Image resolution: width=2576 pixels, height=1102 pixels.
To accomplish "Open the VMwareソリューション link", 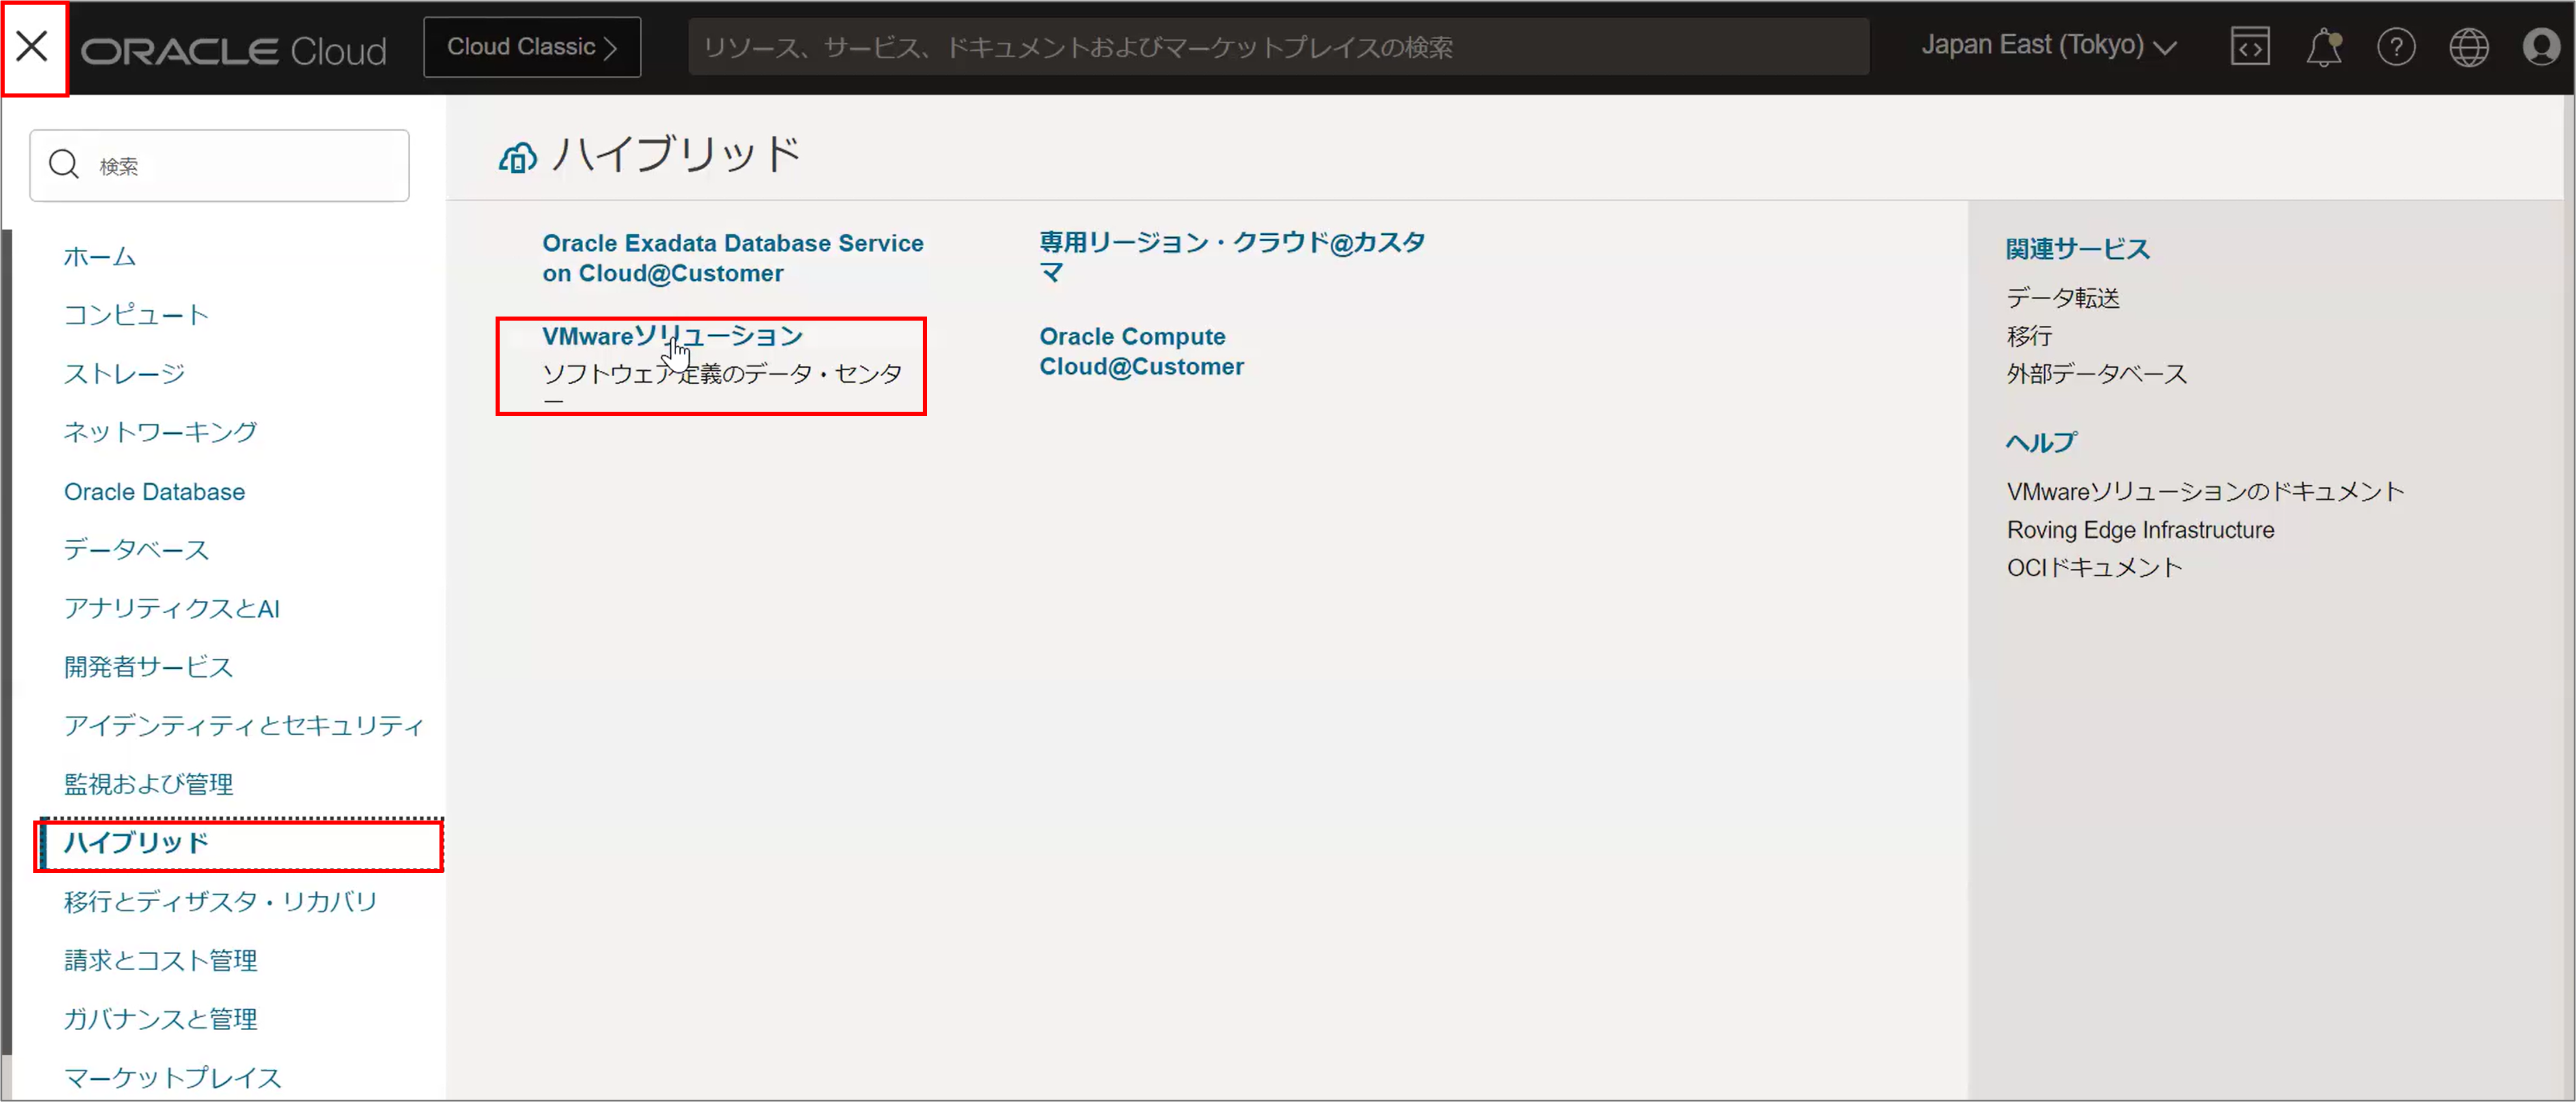I will tap(672, 337).
